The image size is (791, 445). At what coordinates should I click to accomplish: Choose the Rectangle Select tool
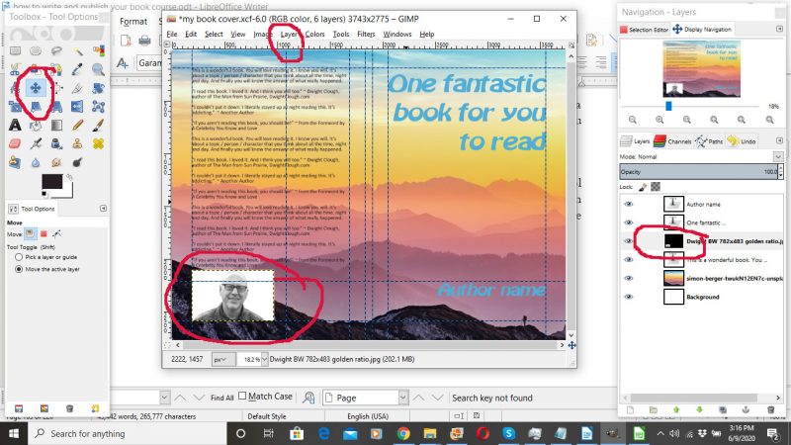click(14, 50)
